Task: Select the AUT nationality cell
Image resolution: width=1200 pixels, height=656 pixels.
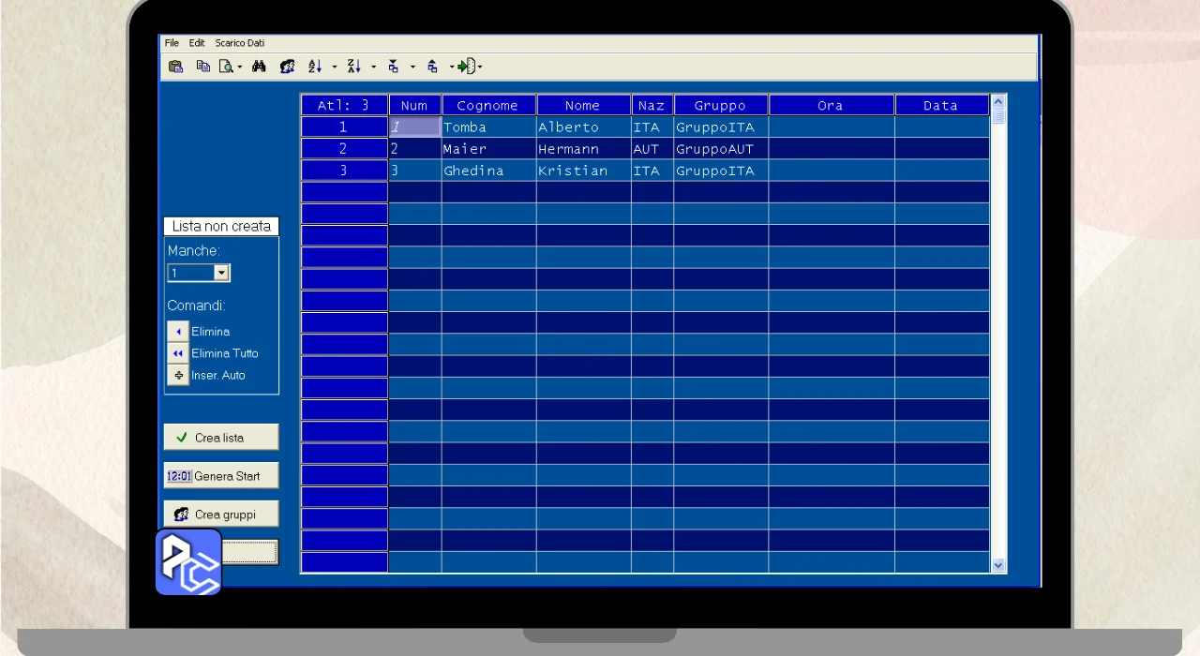Action: tap(652, 148)
